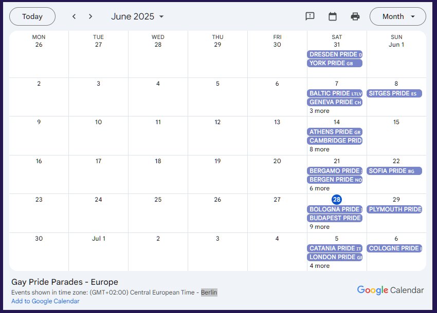Click the Google Calendar logo
The height and width of the screenshot is (313, 437).
[x=390, y=290]
